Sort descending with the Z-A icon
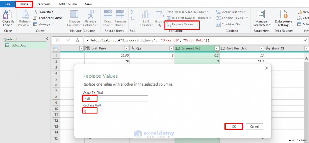This screenshot has width=309, height=143. tap(132, 18)
